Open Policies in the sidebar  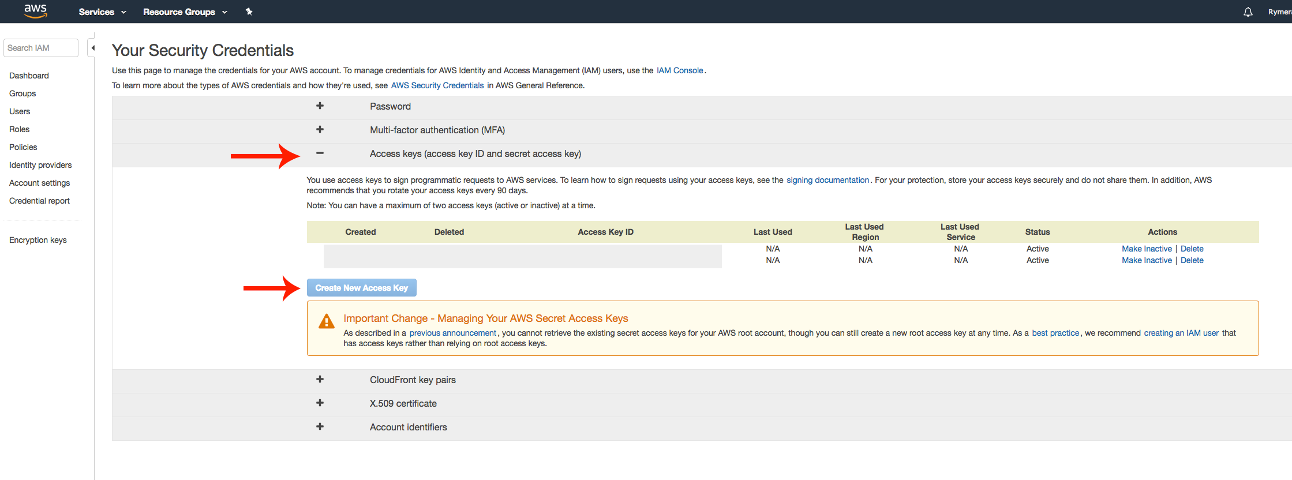[x=23, y=147]
